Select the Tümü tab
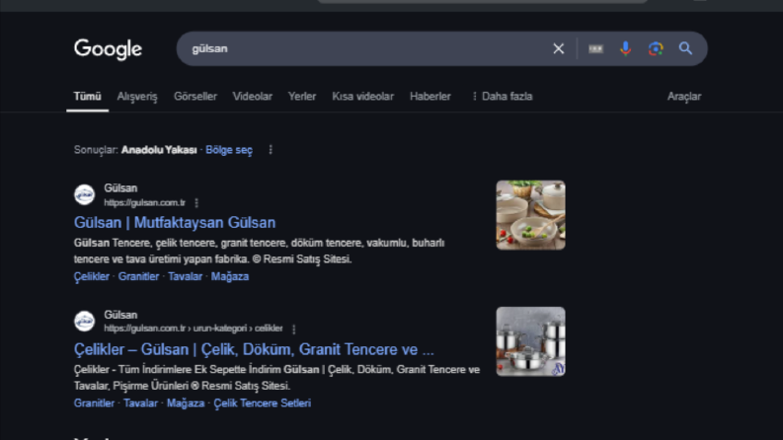This screenshot has width=783, height=440. [88, 97]
